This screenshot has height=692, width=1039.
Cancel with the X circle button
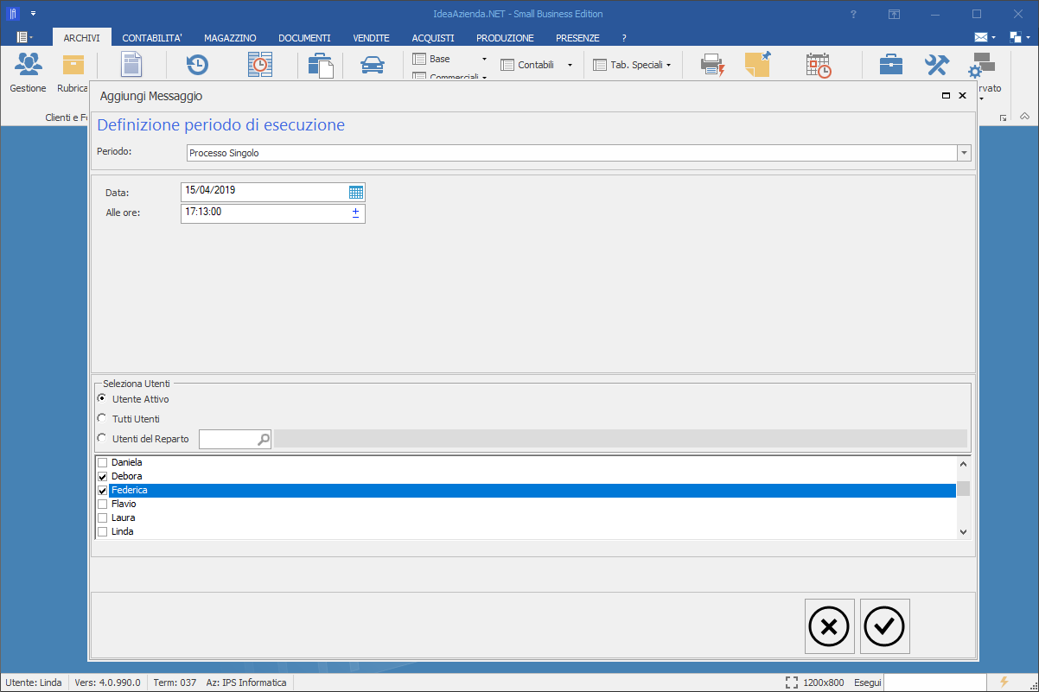[829, 626]
